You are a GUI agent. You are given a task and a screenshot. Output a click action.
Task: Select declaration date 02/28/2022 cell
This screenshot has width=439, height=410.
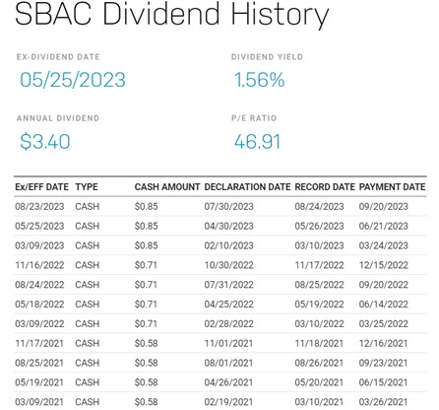click(x=229, y=323)
